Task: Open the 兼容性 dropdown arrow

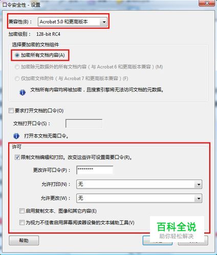Action: [x=104, y=22]
